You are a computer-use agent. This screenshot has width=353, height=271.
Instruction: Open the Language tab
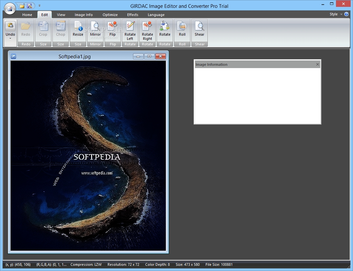[x=156, y=15]
